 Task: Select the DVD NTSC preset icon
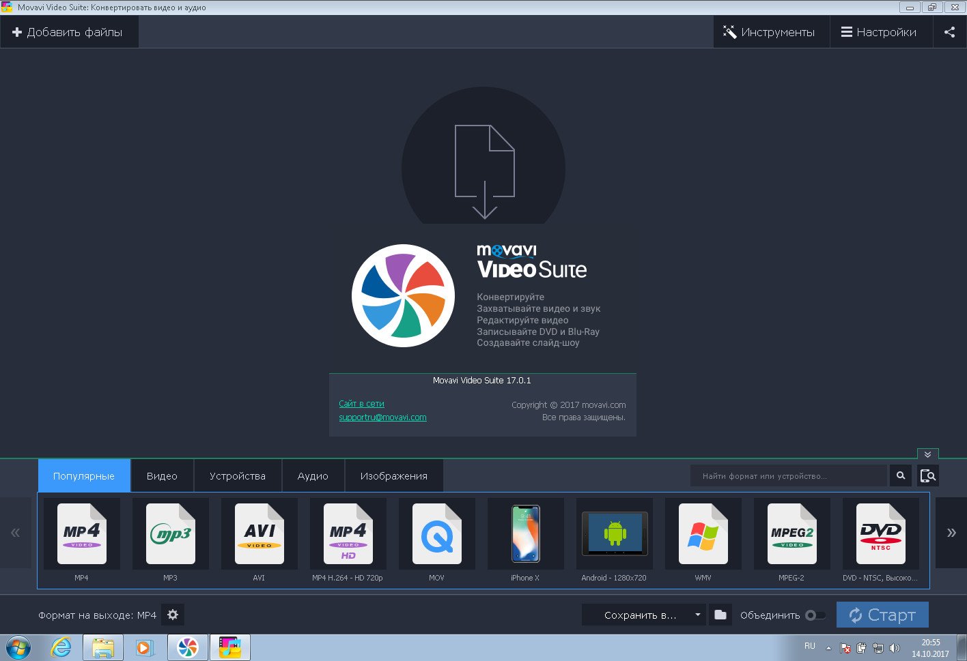(880, 534)
